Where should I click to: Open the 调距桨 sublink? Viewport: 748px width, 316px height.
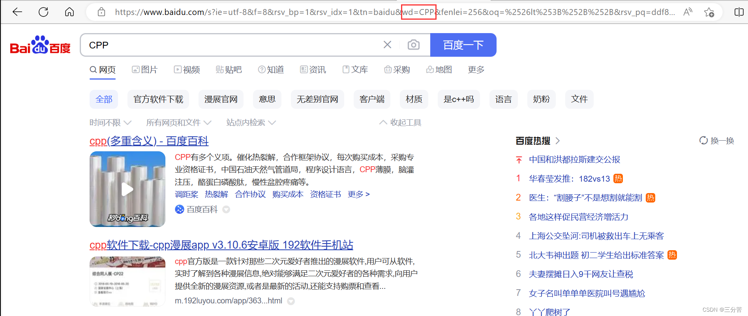186,194
